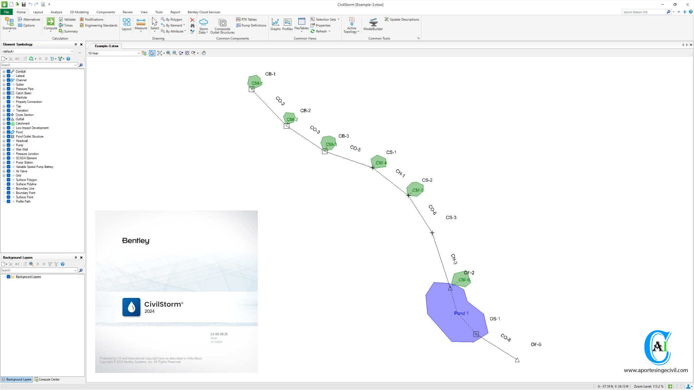Open the Graphs tool
694x390 pixels.
(275, 23)
